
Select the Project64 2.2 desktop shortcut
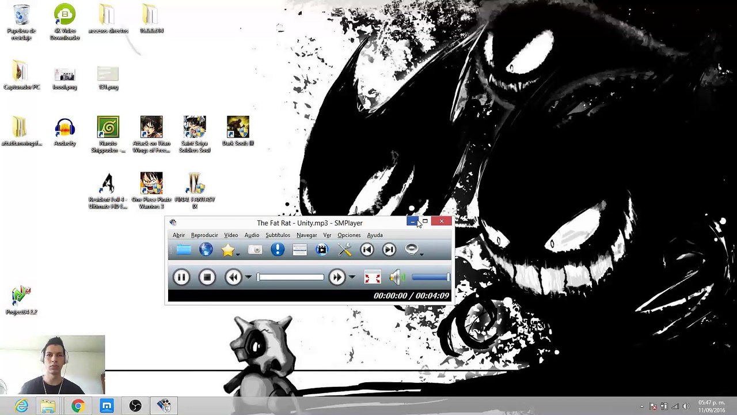pos(21,301)
